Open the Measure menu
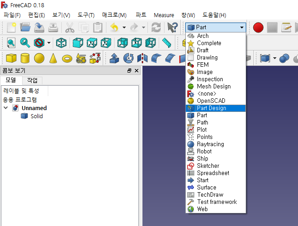298x226 pixels. click(164, 15)
